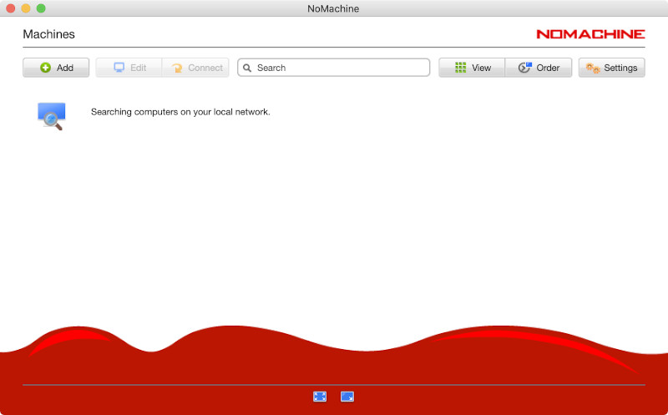This screenshot has width=668, height=415.
Task: Click the Edit machine button
Action: coord(129,68)
